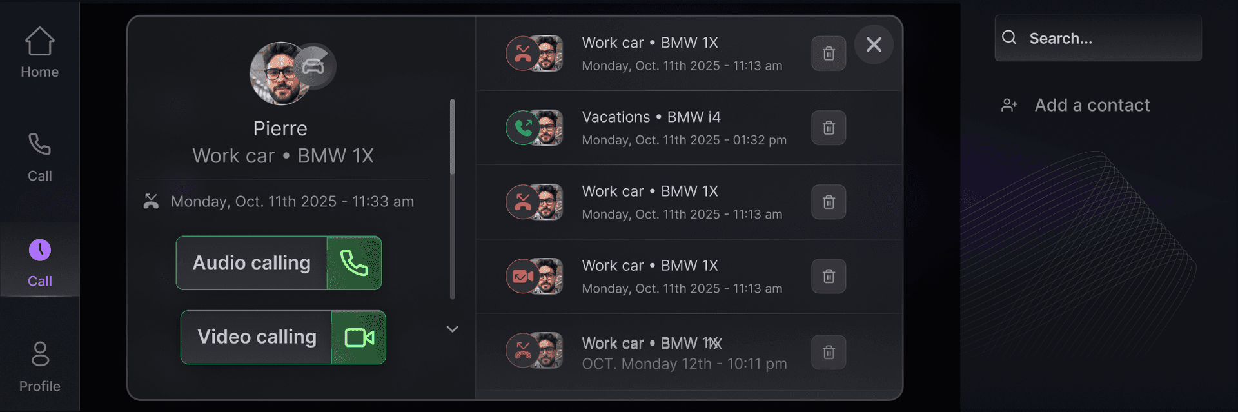This screenshot has height=412, width=1238.
Task: Click the car badge on Pierre's avatar
Action: point(314,66)
